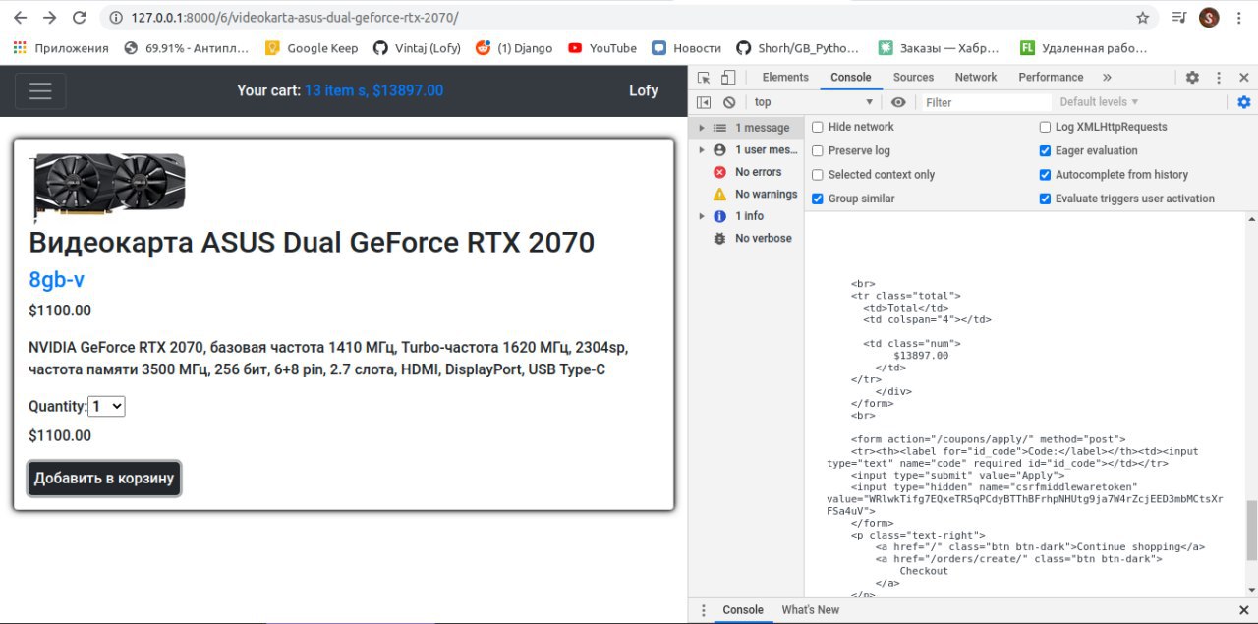The width and height of the screenshot is (1258, 624).
Task: Open the What's New drawer tab
Action: pyautogui.click(x=810, y=610)
